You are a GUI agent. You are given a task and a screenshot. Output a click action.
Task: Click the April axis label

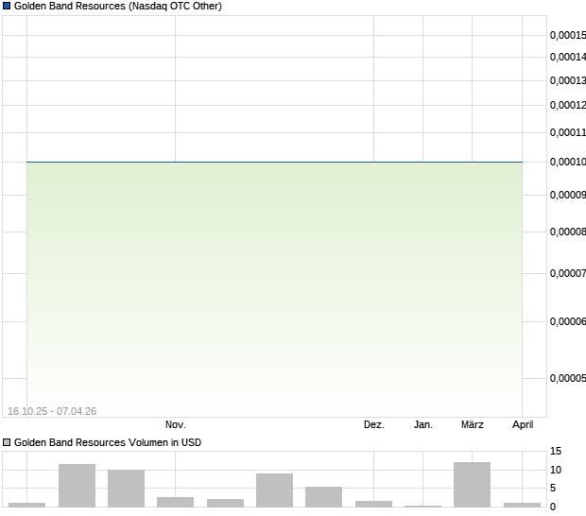pos(523,424)
